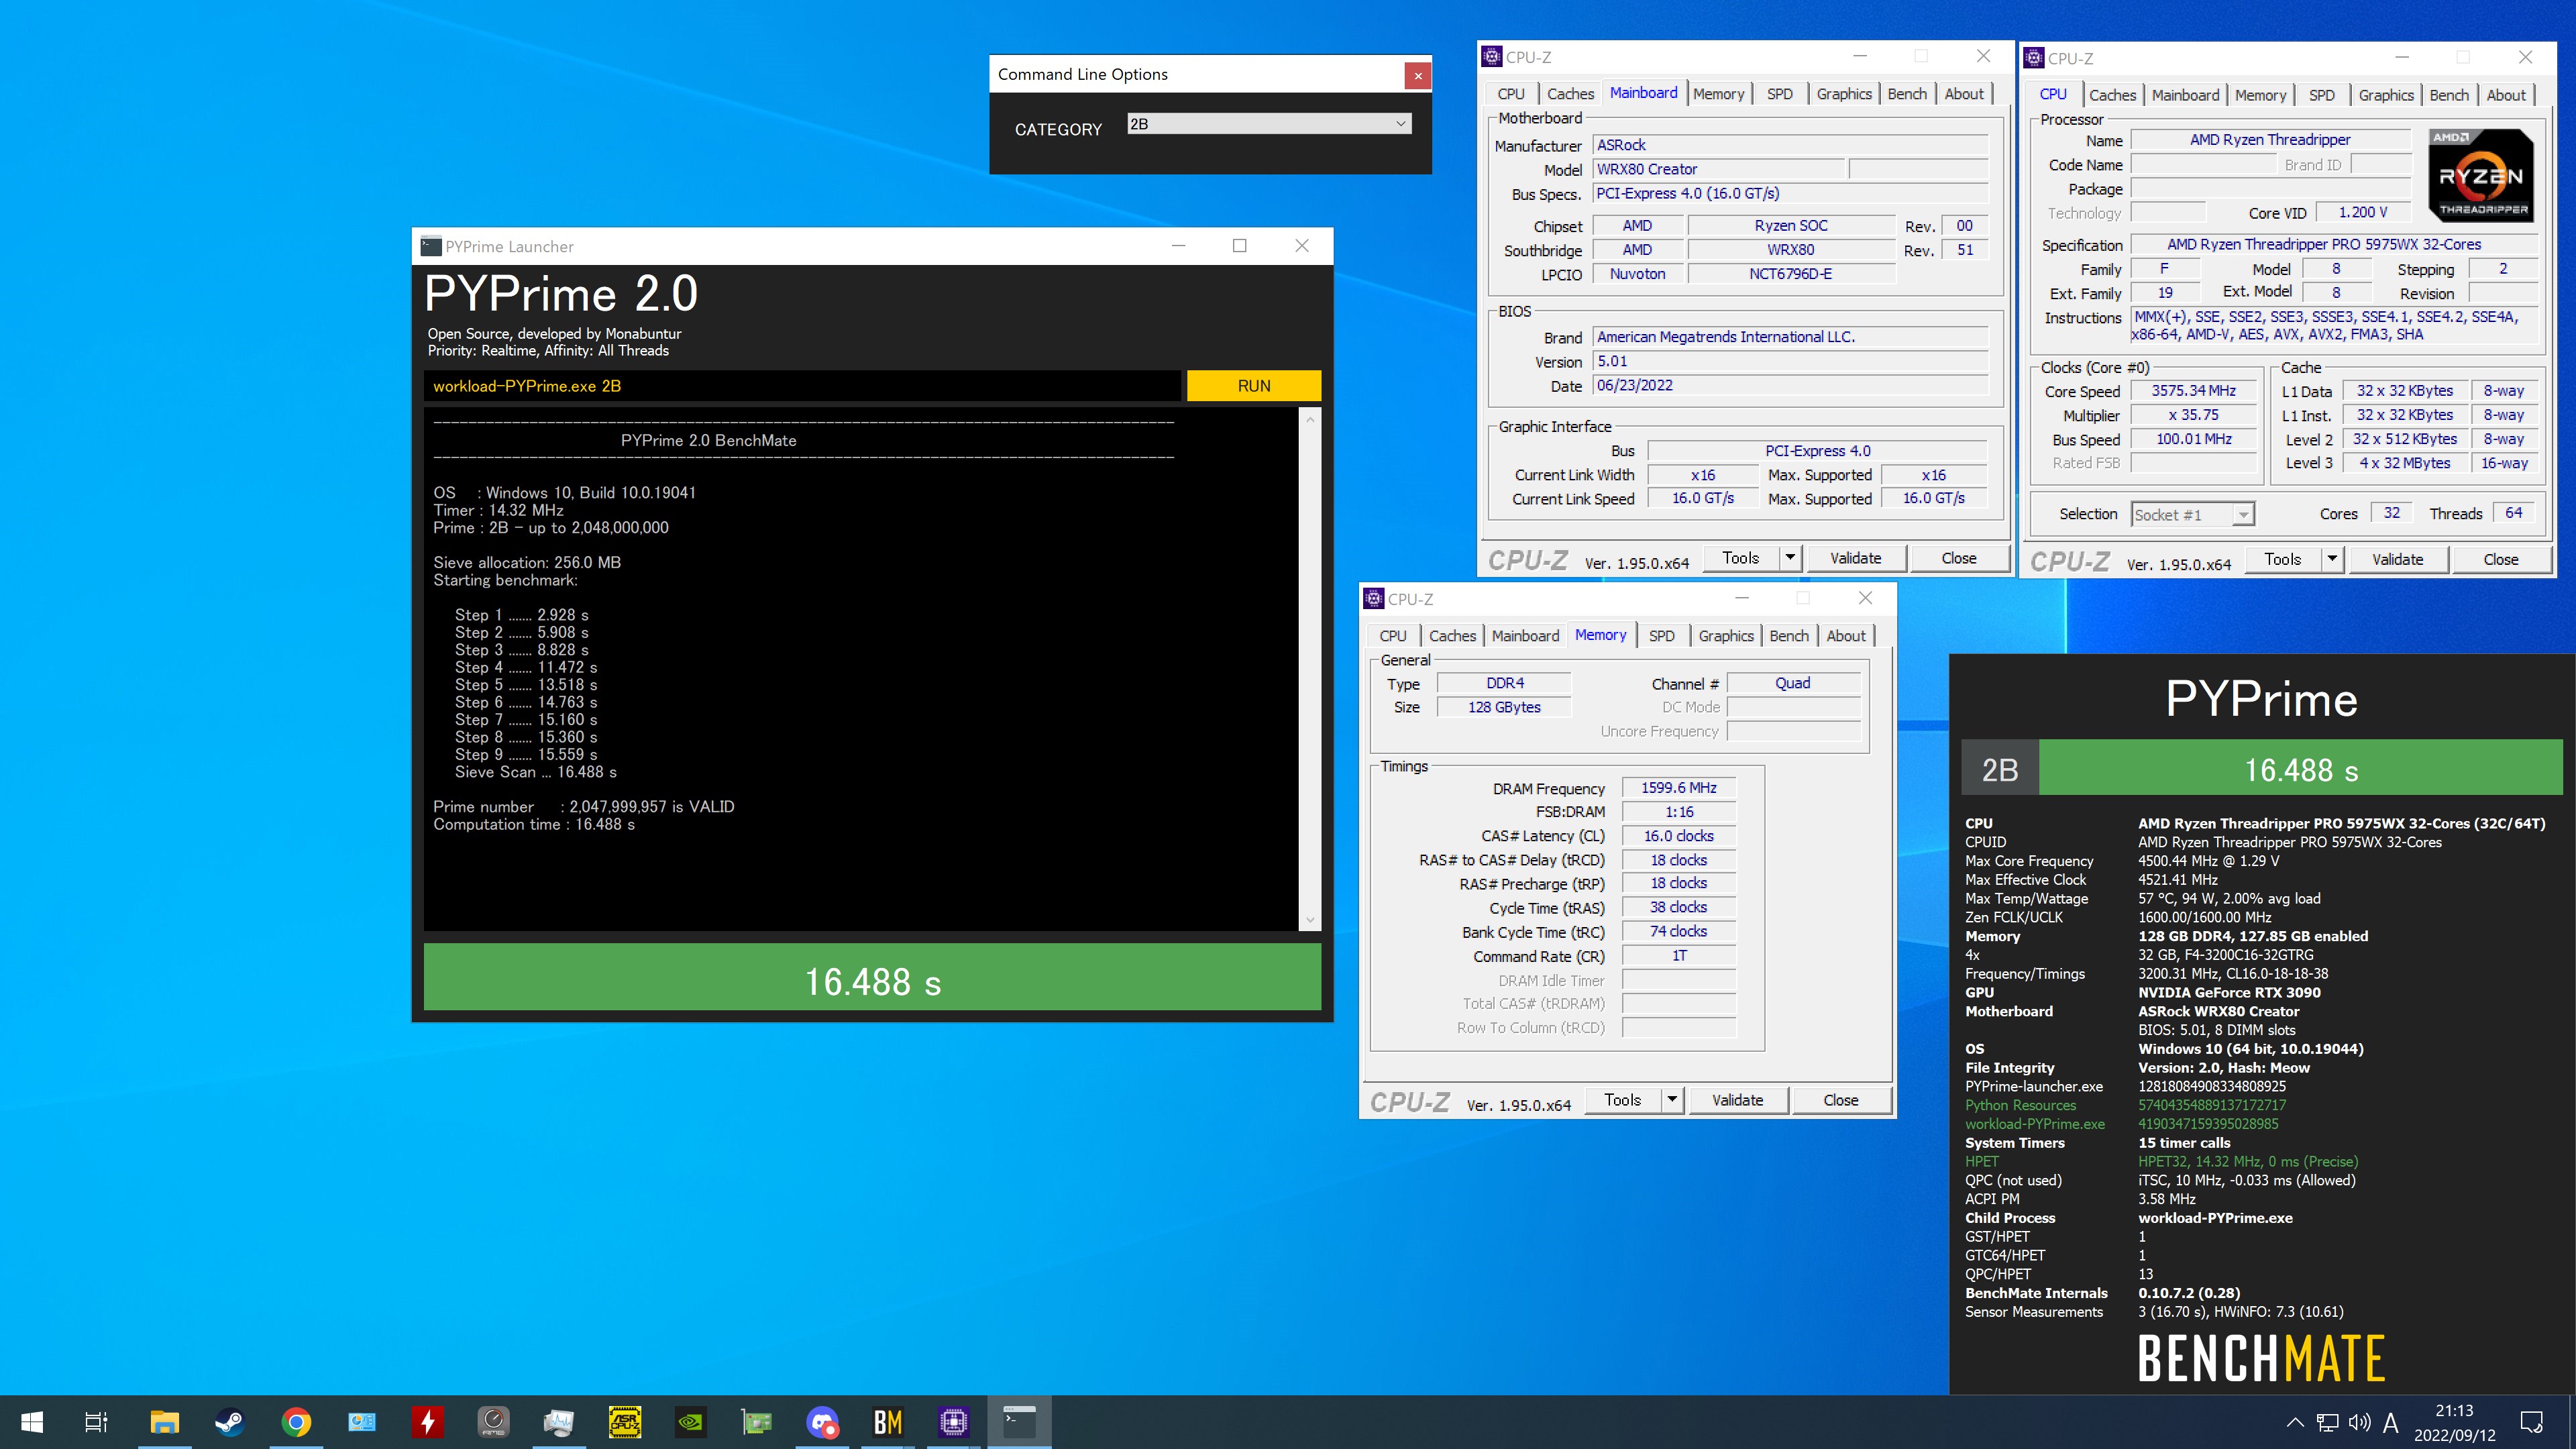
Task: Open the red lightning bolt taskbar app
Action: (x=428, y=1421)
